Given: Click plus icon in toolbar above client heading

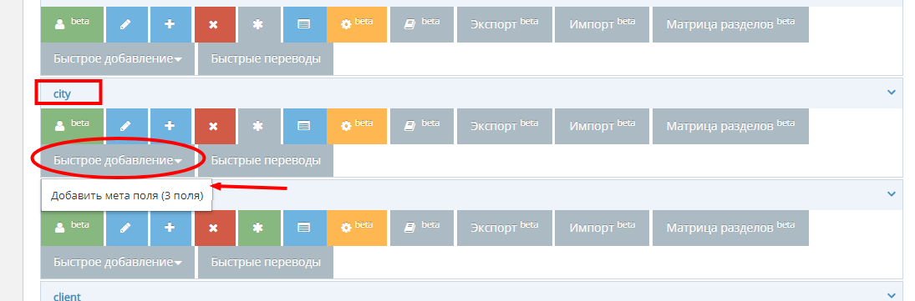Looking at the screenshot, I should pyautogui.click(x=170, y=228).
